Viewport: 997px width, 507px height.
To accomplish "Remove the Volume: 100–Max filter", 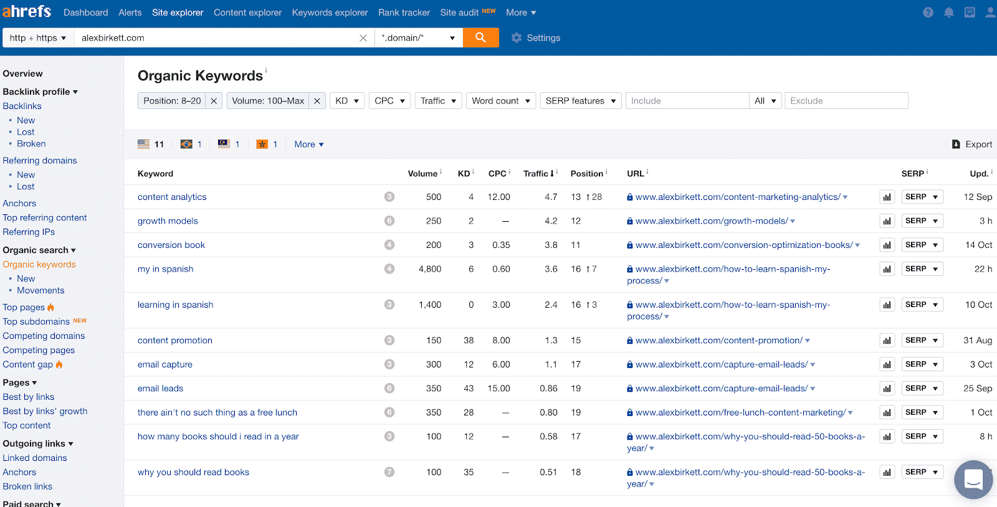I will tap(317, 101).
